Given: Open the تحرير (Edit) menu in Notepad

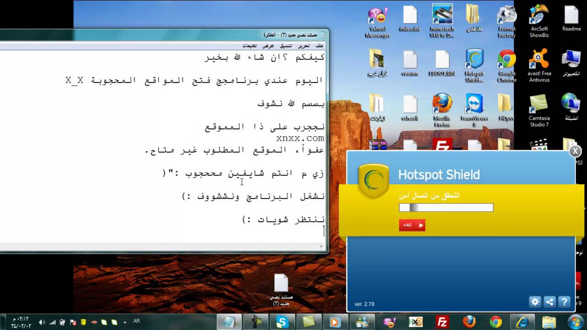Looking at the screenshot, I should pos(304,46).
